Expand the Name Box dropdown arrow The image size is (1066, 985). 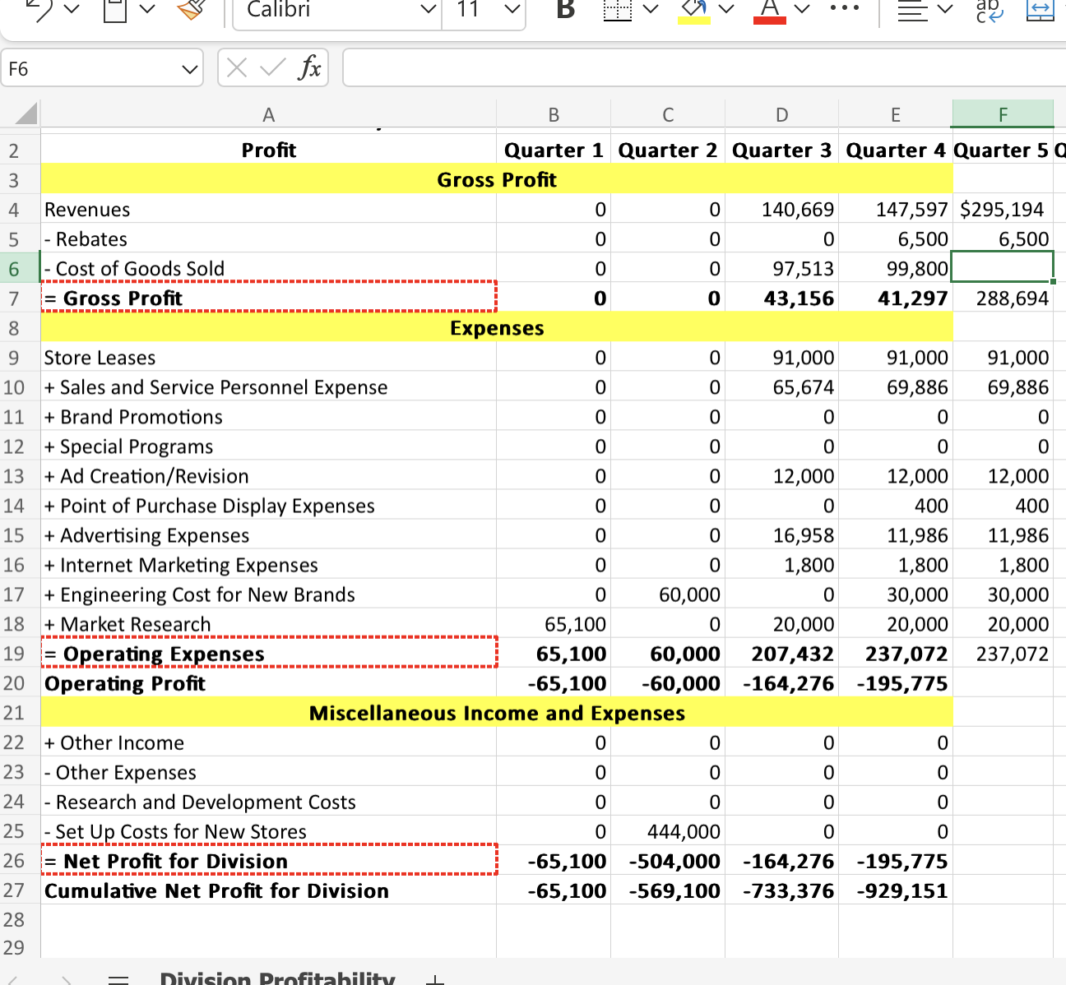(x=190, y=70)
